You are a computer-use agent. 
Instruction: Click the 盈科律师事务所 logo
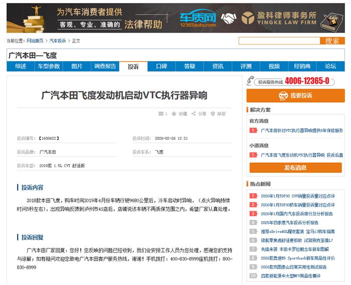[x=279, y=18]
